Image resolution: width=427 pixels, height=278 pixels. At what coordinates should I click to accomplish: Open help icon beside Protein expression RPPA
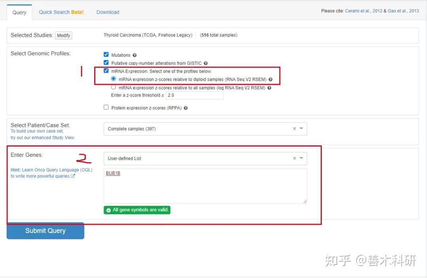pyautogui.click(x=185, y=108)
